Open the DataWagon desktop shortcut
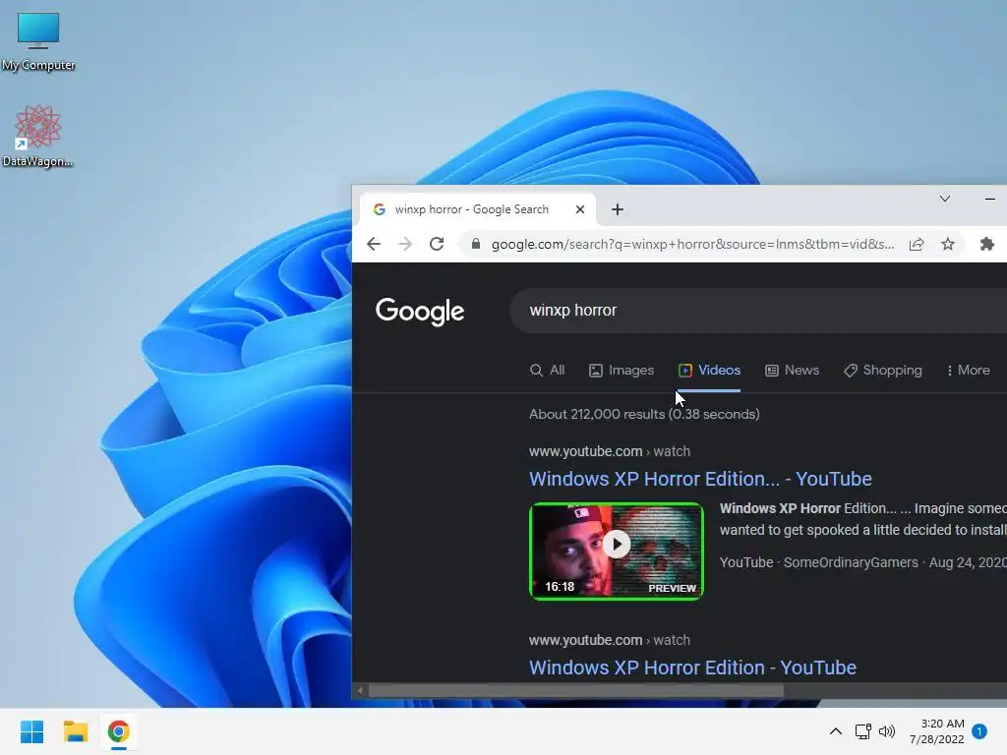 38,136
